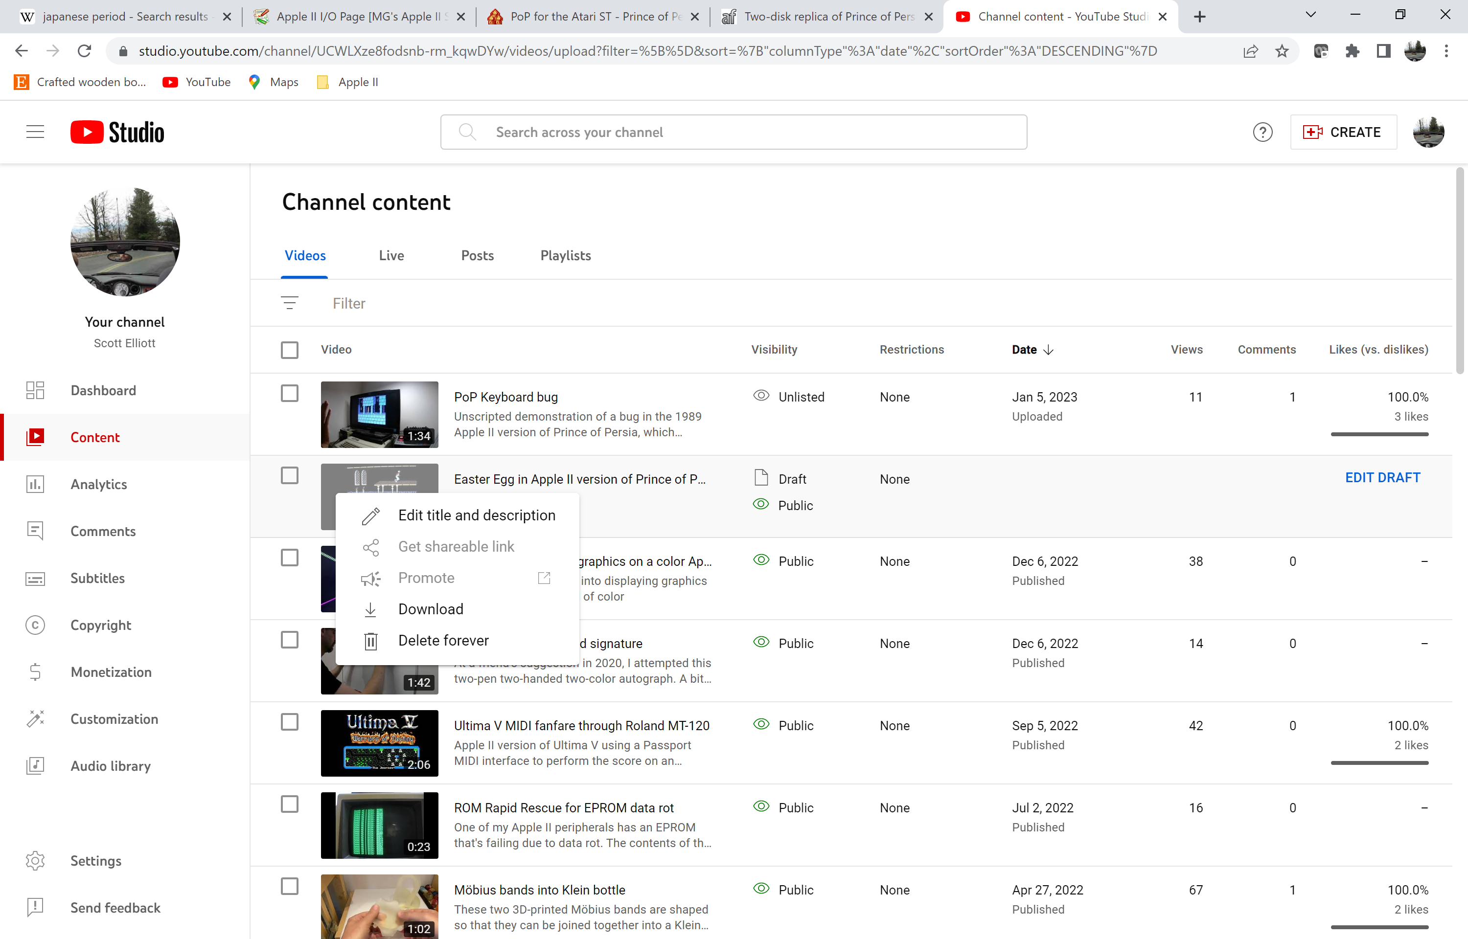Open the browser tab search chevron
The width and height of the screenshot is (1468, 939).
coord(1310,15)
